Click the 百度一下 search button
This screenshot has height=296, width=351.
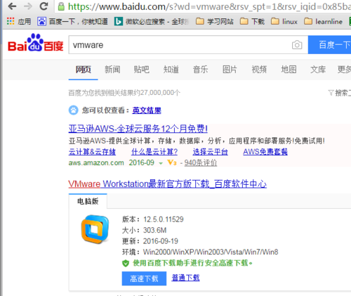[330, 45]
